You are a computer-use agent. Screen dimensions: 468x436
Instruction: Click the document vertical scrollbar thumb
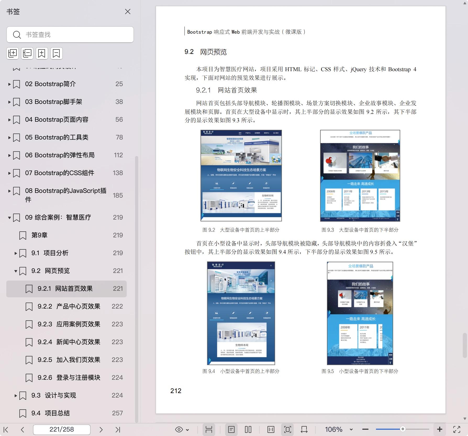pyautogui.click(x=465, y=345)
